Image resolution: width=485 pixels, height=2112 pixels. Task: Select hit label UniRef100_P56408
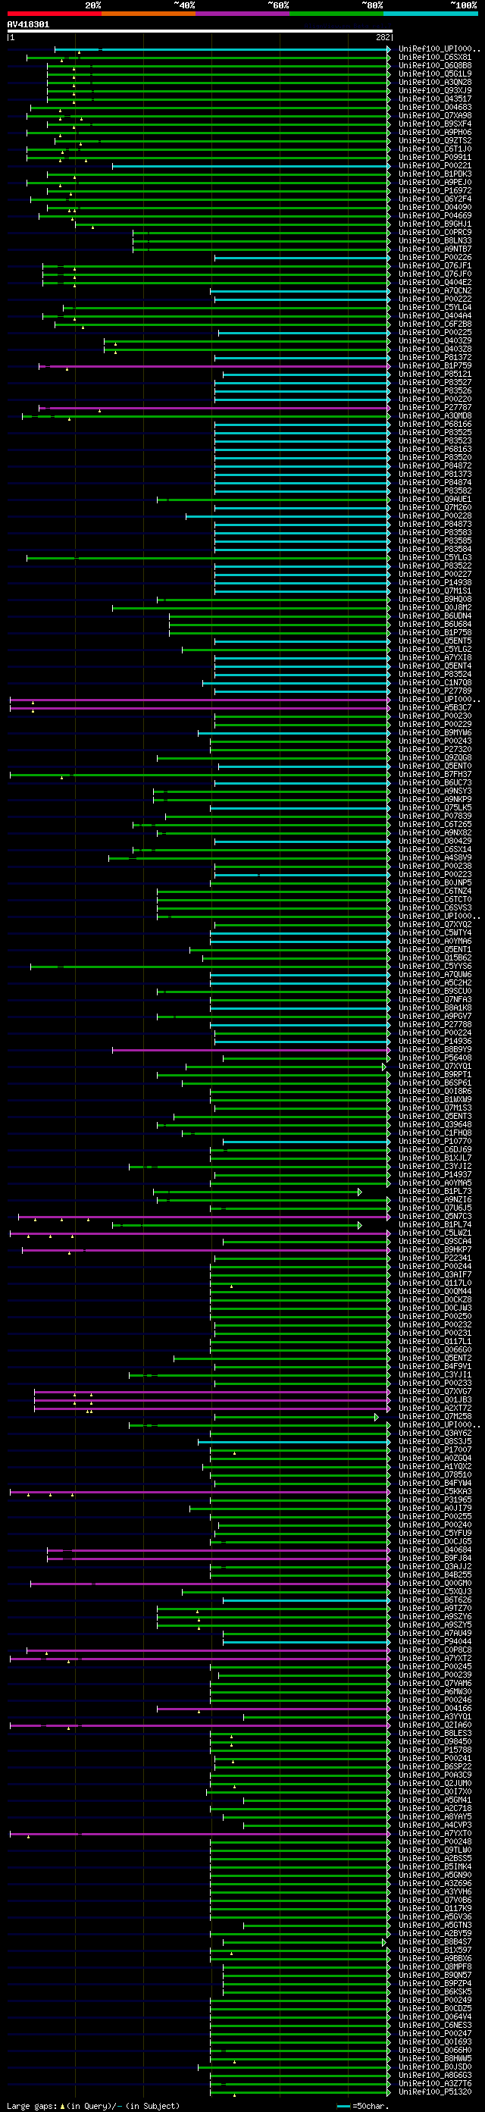pos(435,1058)
